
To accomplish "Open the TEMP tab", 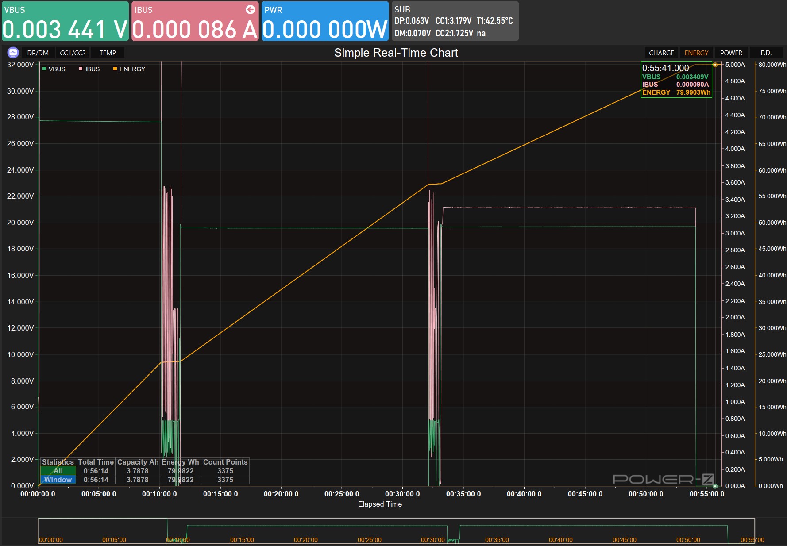I will click(x=108, y=53).
